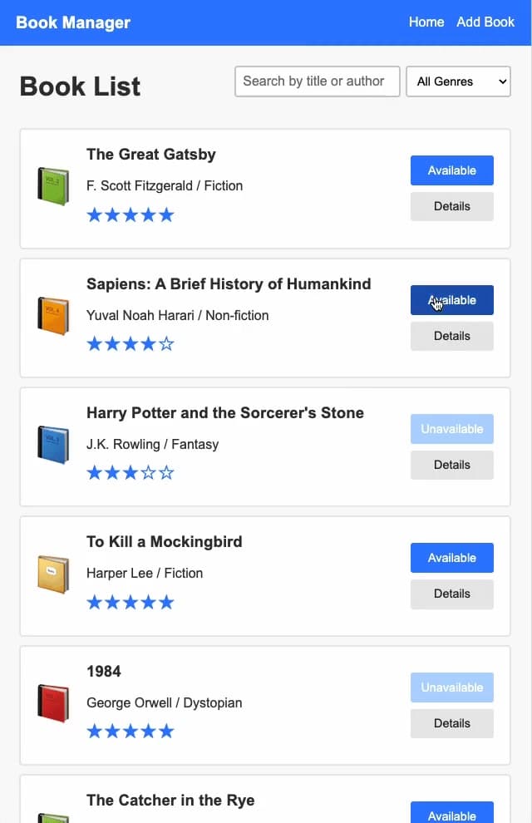
Task: Click the Book Manager header title
Action: (x=73, y=22)
